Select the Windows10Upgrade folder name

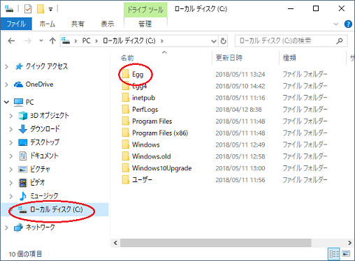162,168
